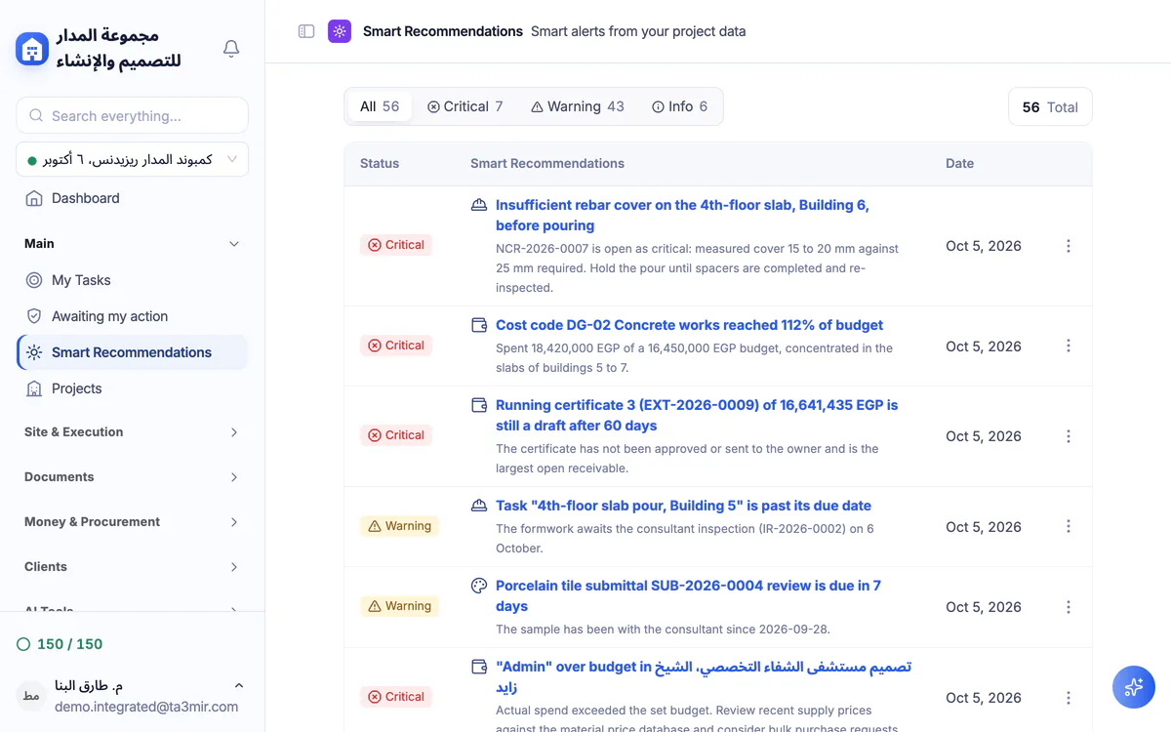Select Smart Recommendations sidebar item
This screenshot has height=732, width=1171.
coord(132,352)
